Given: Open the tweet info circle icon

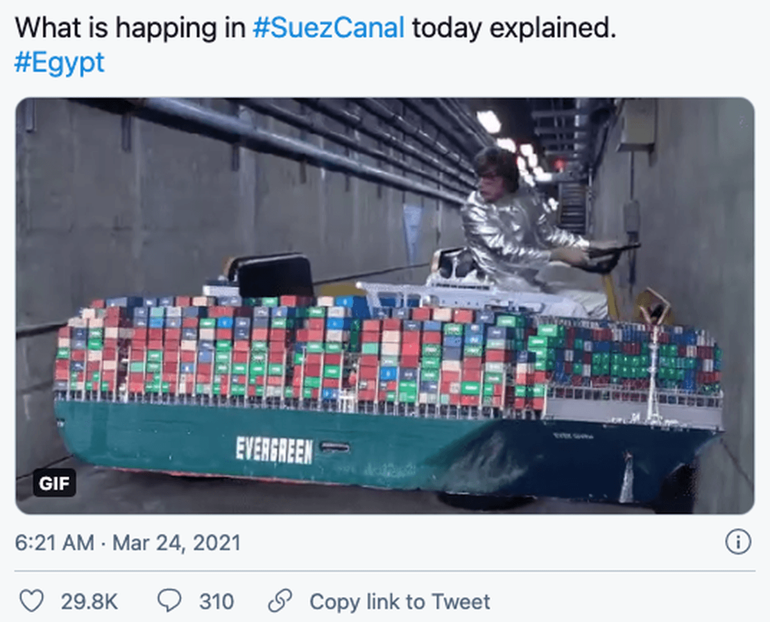Looking at the screenshot, I should pos(737,543).
